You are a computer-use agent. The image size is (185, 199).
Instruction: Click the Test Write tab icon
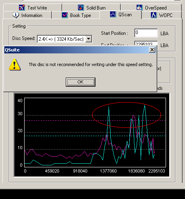pos(22,8)
